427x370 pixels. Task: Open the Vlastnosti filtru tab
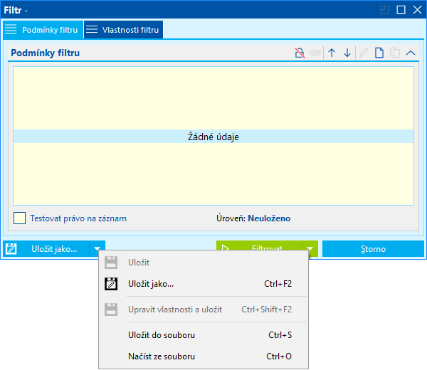pyautogui.click(x=123, y=30)
